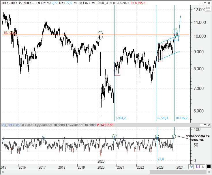Click the 2019 label on time axis
This screenshot has width=212, height=175.
click(x=81, y=168)
